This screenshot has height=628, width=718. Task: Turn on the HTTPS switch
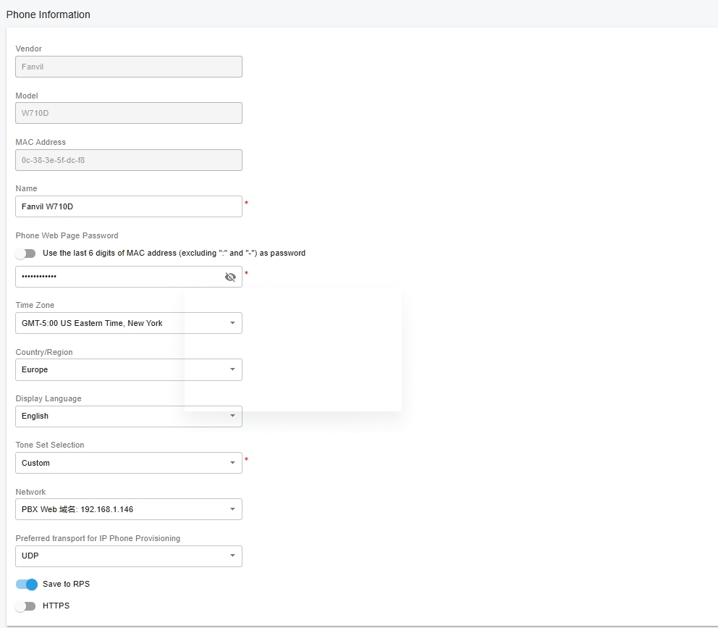[x=25, y=606]
